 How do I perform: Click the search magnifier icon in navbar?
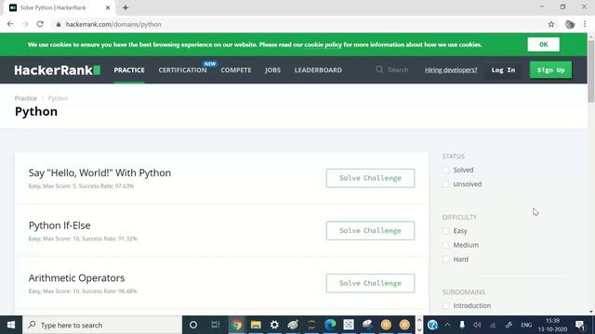click(379, 70)
